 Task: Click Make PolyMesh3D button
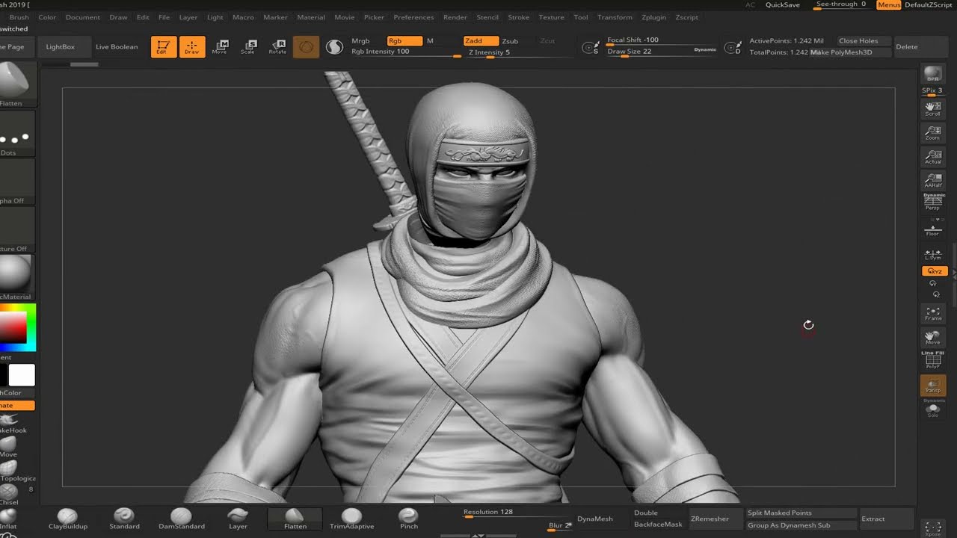click(x=852, y=52)
